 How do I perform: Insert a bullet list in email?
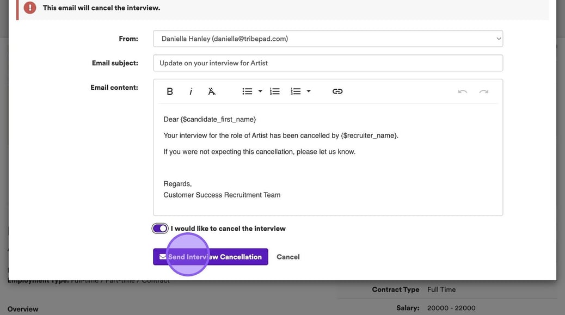click(247, 91)
